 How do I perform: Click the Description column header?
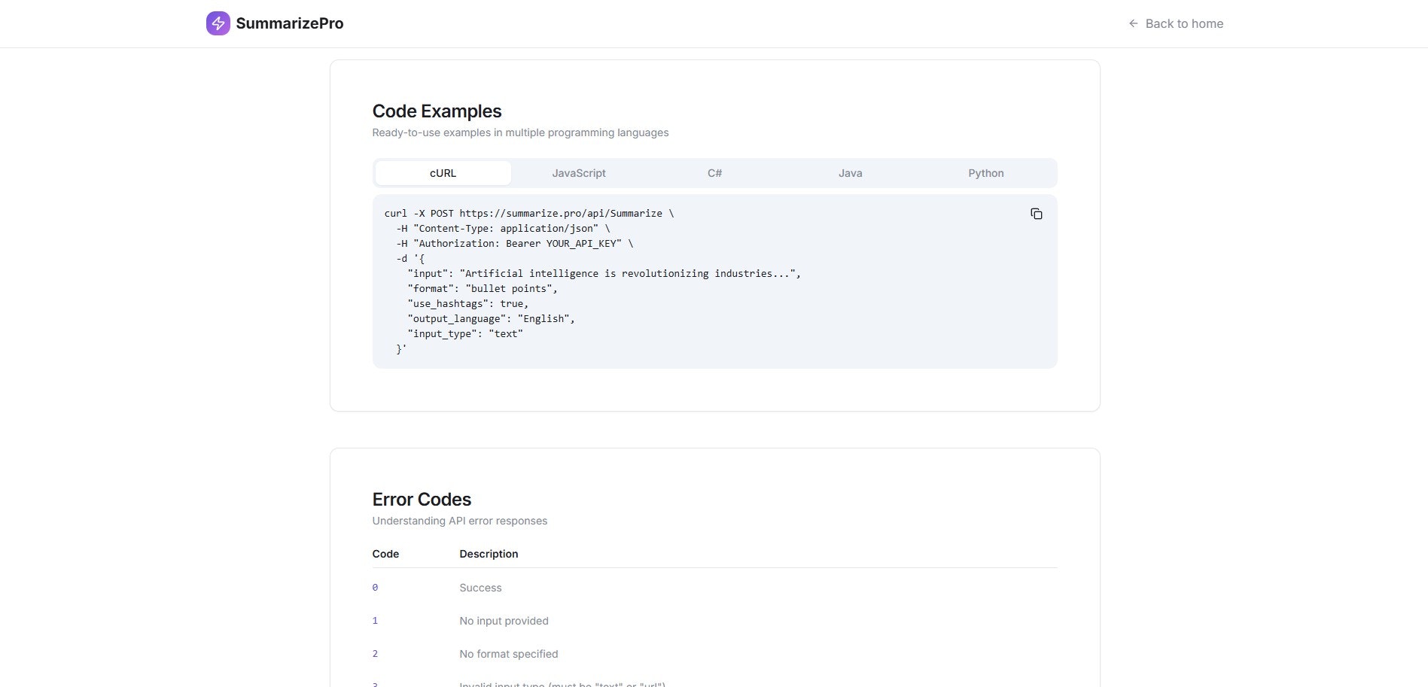pyautogui.click(x=489, y=554)
